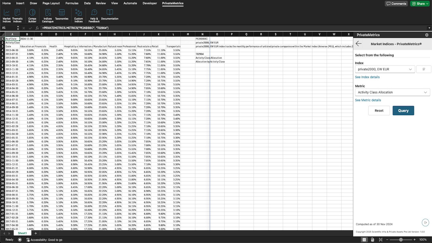Open Taxonomies from the ribbon
Viewport: 432px width, 243px height.
point(62,15)
